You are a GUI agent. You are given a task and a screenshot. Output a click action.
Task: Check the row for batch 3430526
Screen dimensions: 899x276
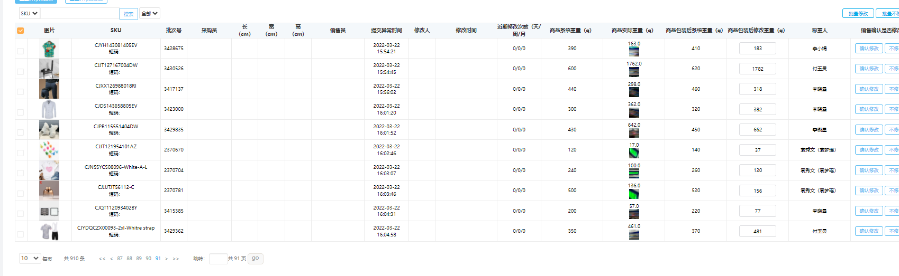[x=21, y=71]
